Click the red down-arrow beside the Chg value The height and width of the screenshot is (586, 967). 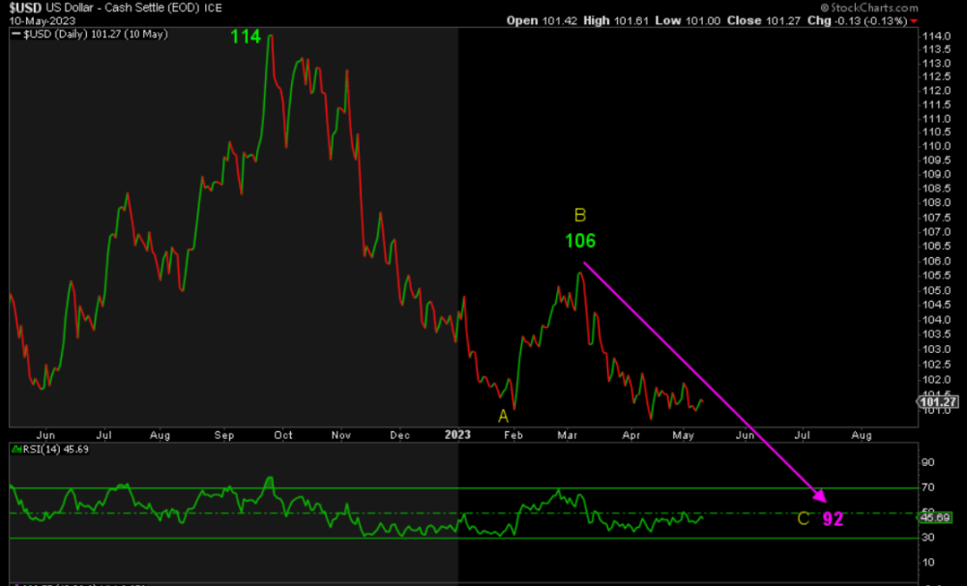click(912, 19)
